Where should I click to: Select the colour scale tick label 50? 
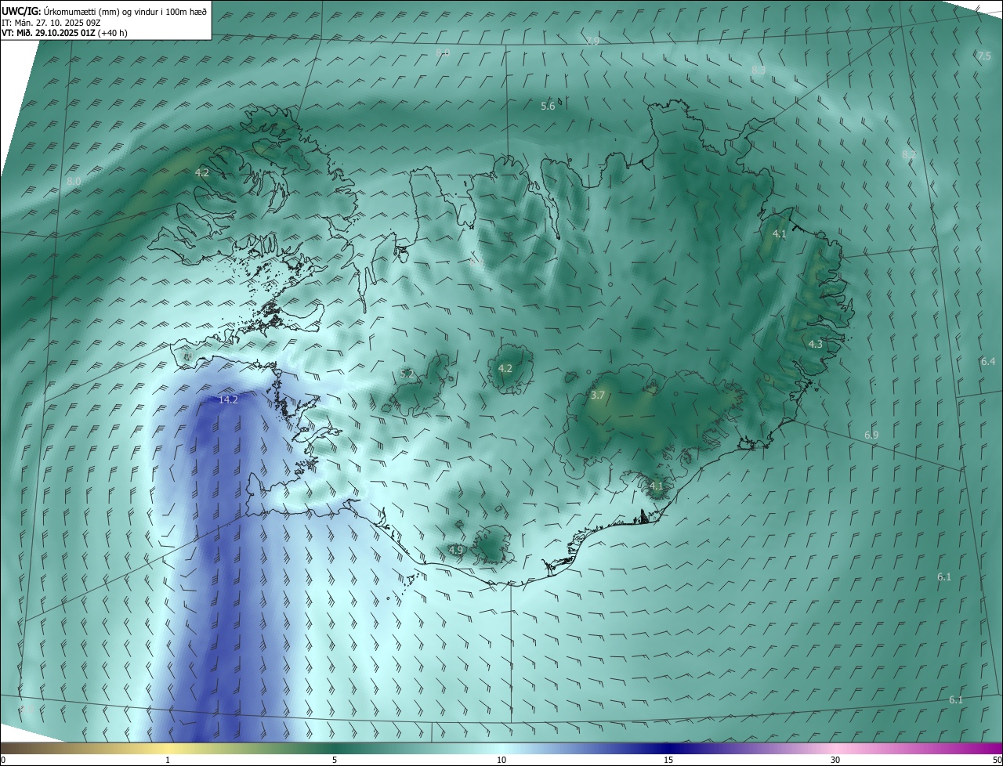pyautogui.click(x=996, y=761)
